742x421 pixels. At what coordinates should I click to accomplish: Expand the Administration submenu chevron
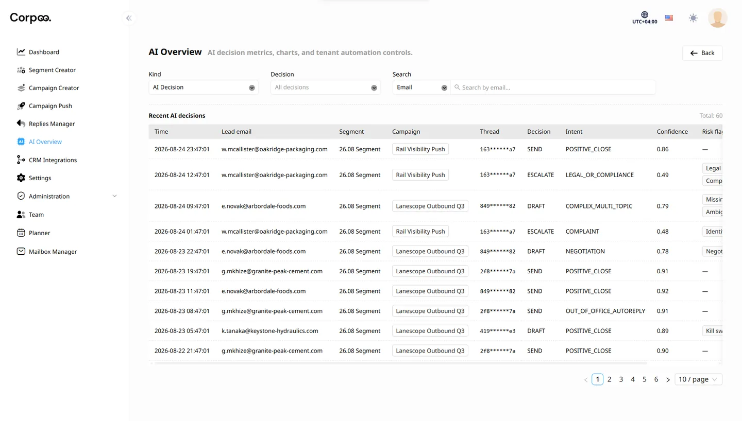(x=114, y=196)
